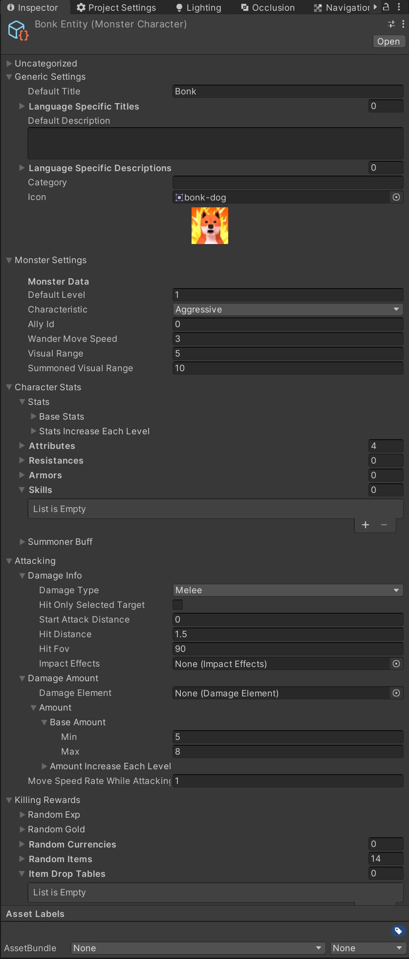Click the asset label tag icon
This screenshot has width=409, height=959.
397,931
